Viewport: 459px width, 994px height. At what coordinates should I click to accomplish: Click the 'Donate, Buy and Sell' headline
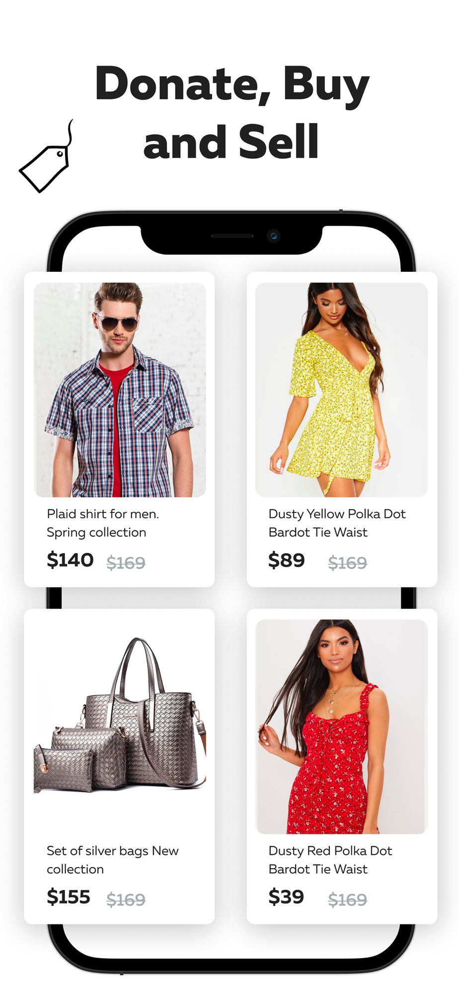click(231, 112)
